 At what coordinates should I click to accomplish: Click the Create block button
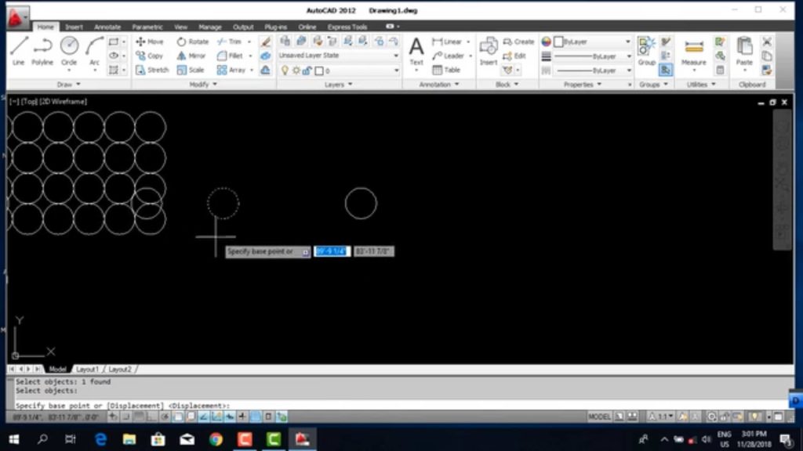pyautogui.click(x=518, y=41)
